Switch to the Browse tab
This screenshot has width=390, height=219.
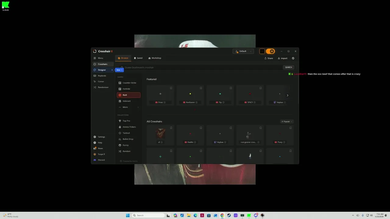click(123, 58)
